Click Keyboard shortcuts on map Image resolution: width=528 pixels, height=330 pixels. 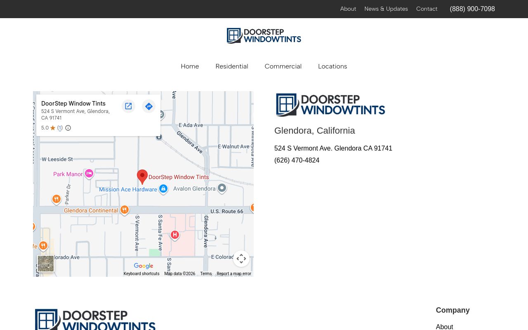(141, 274)
